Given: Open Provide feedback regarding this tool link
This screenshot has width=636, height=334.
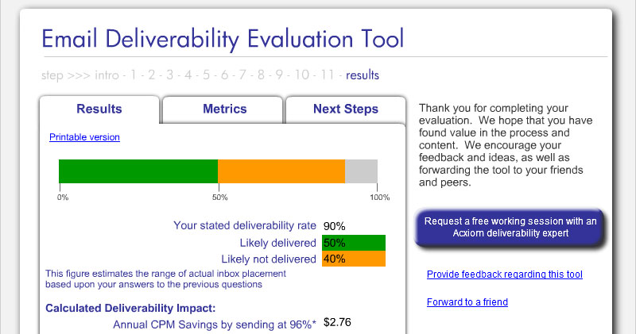Looking at the screenshot, I should pyautogui.click(x=505, y=274).
